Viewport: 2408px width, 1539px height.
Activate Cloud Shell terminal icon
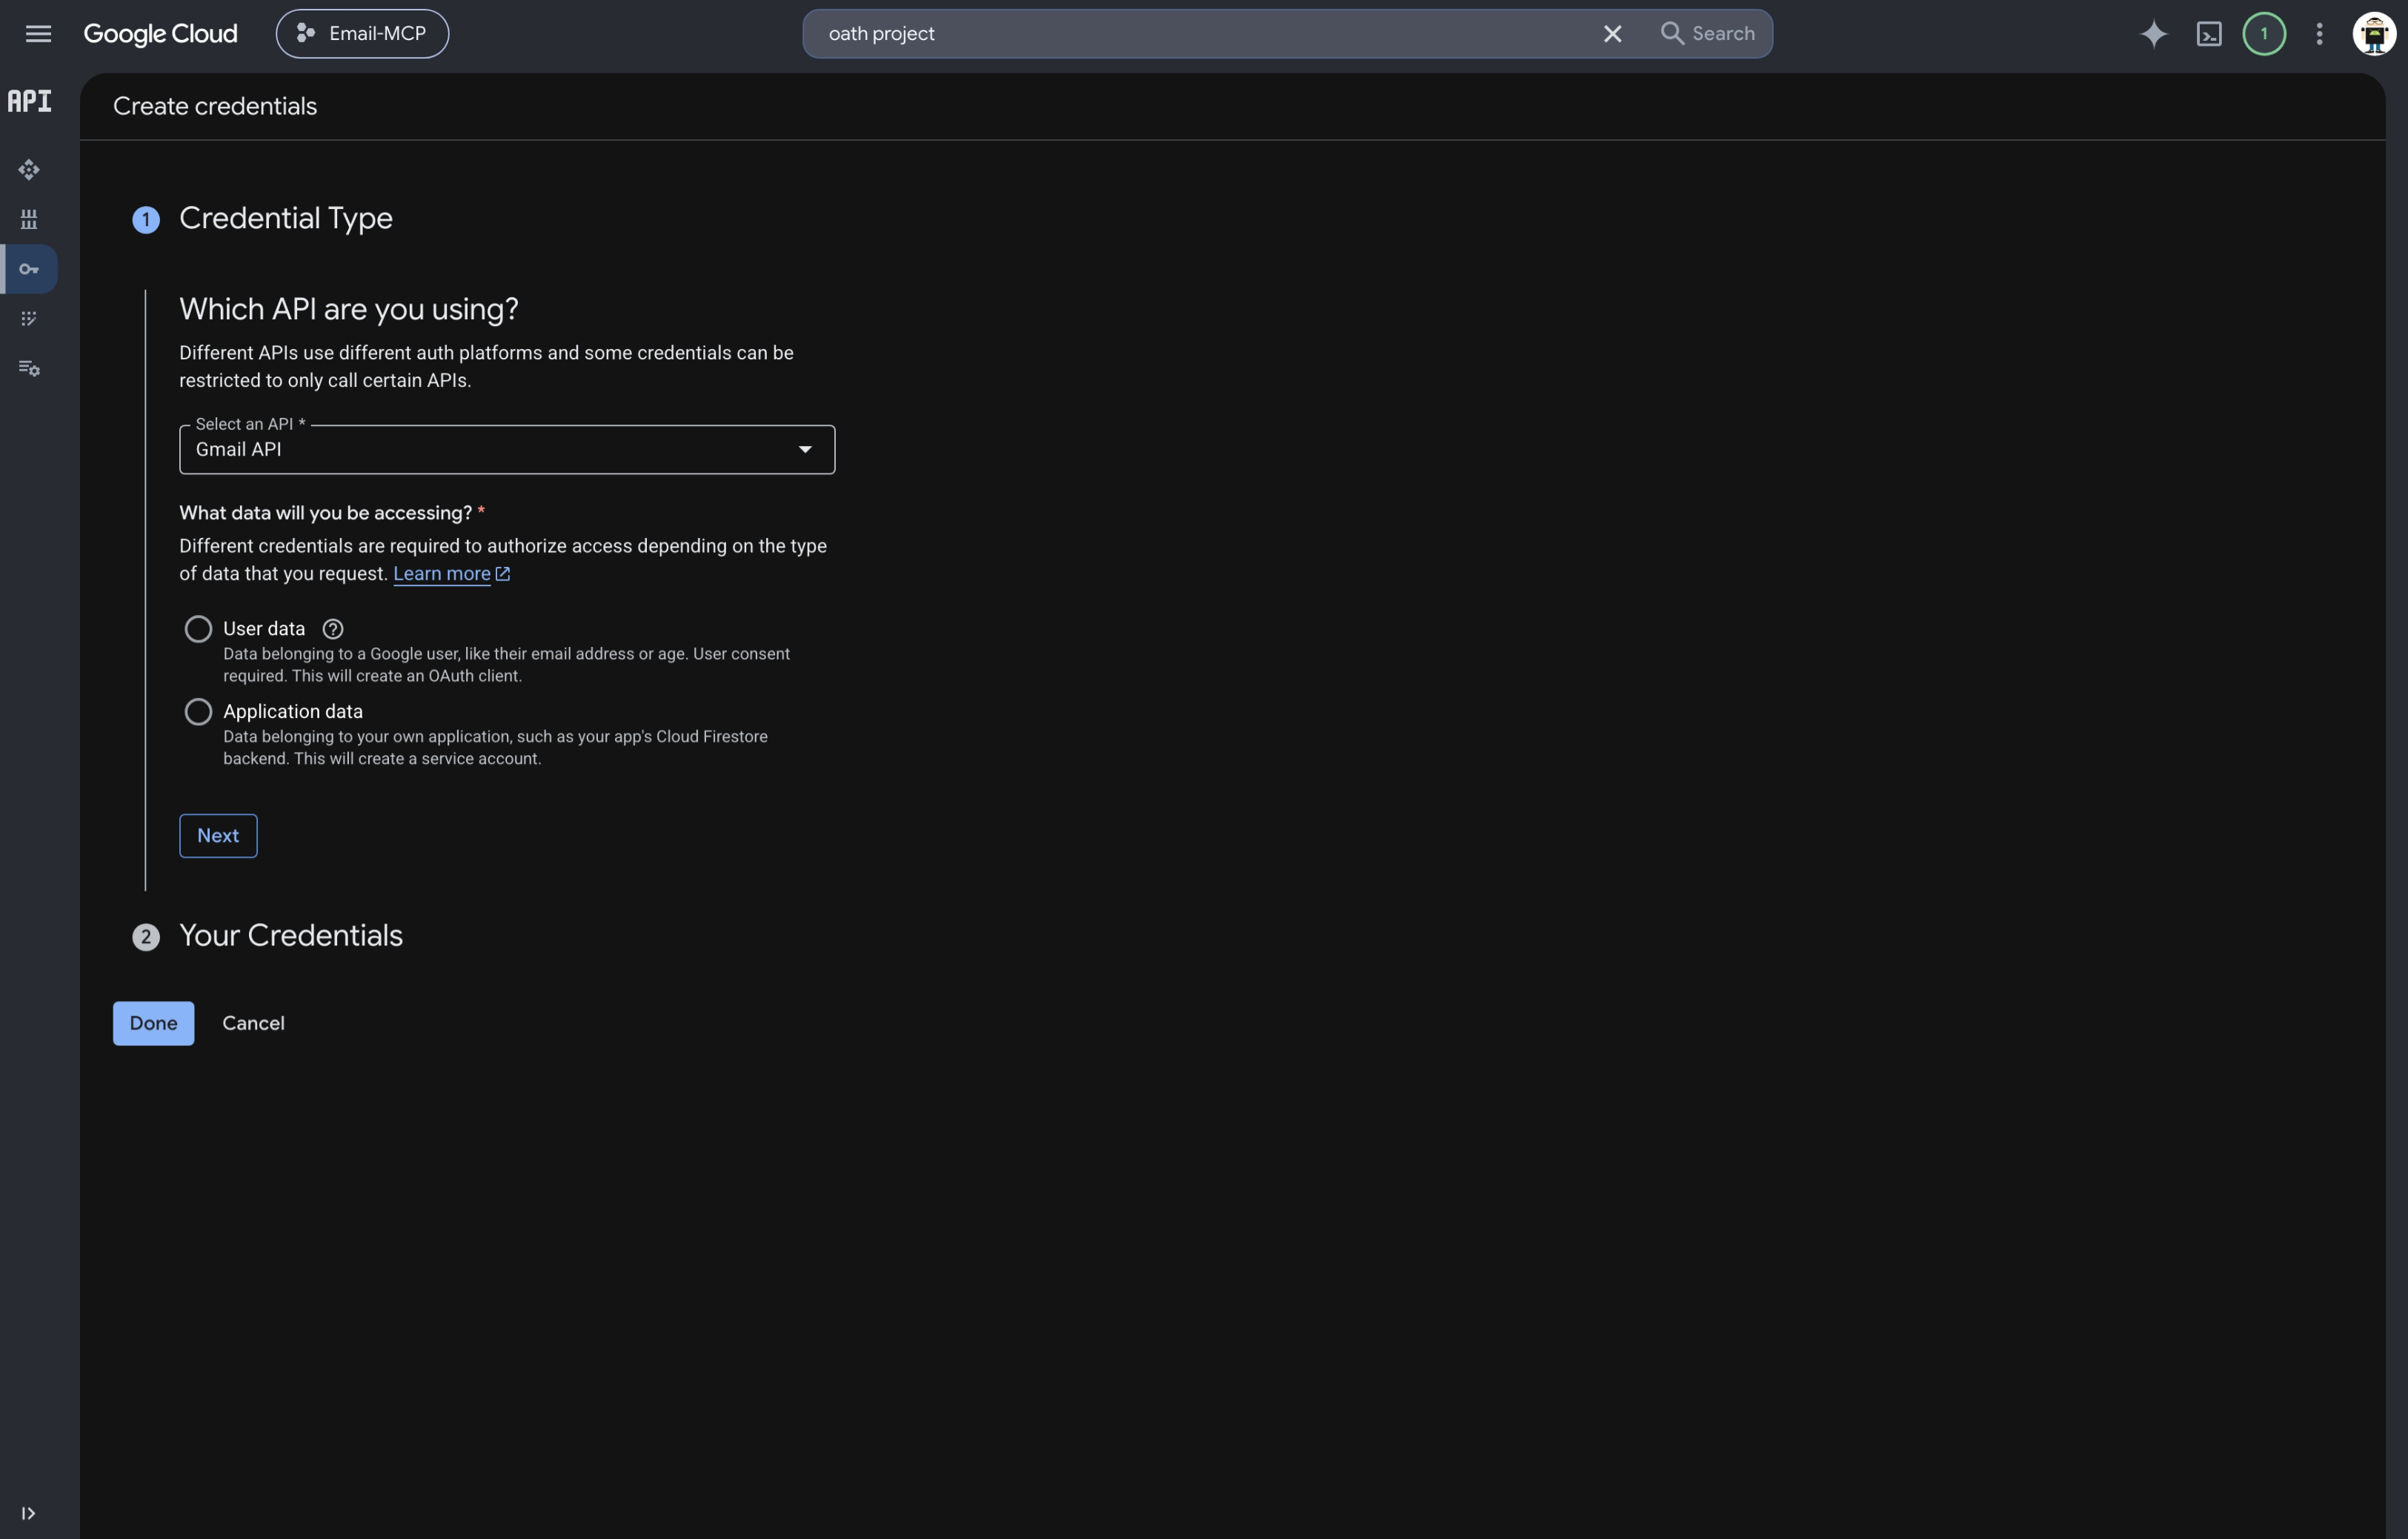point(2208,34)
